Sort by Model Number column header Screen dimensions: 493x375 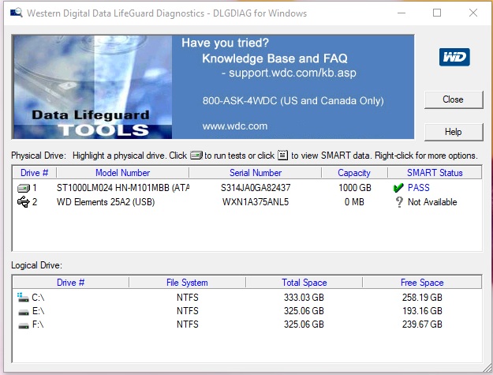tap(122, 173)
